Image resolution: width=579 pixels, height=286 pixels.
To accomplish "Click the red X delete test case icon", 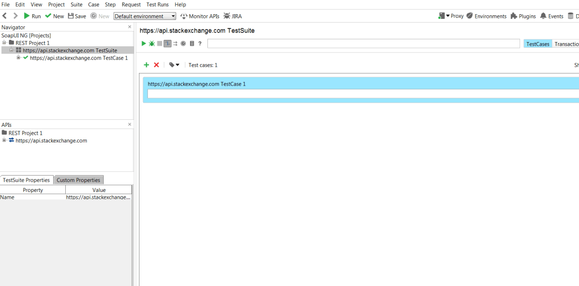I will 156,65.
